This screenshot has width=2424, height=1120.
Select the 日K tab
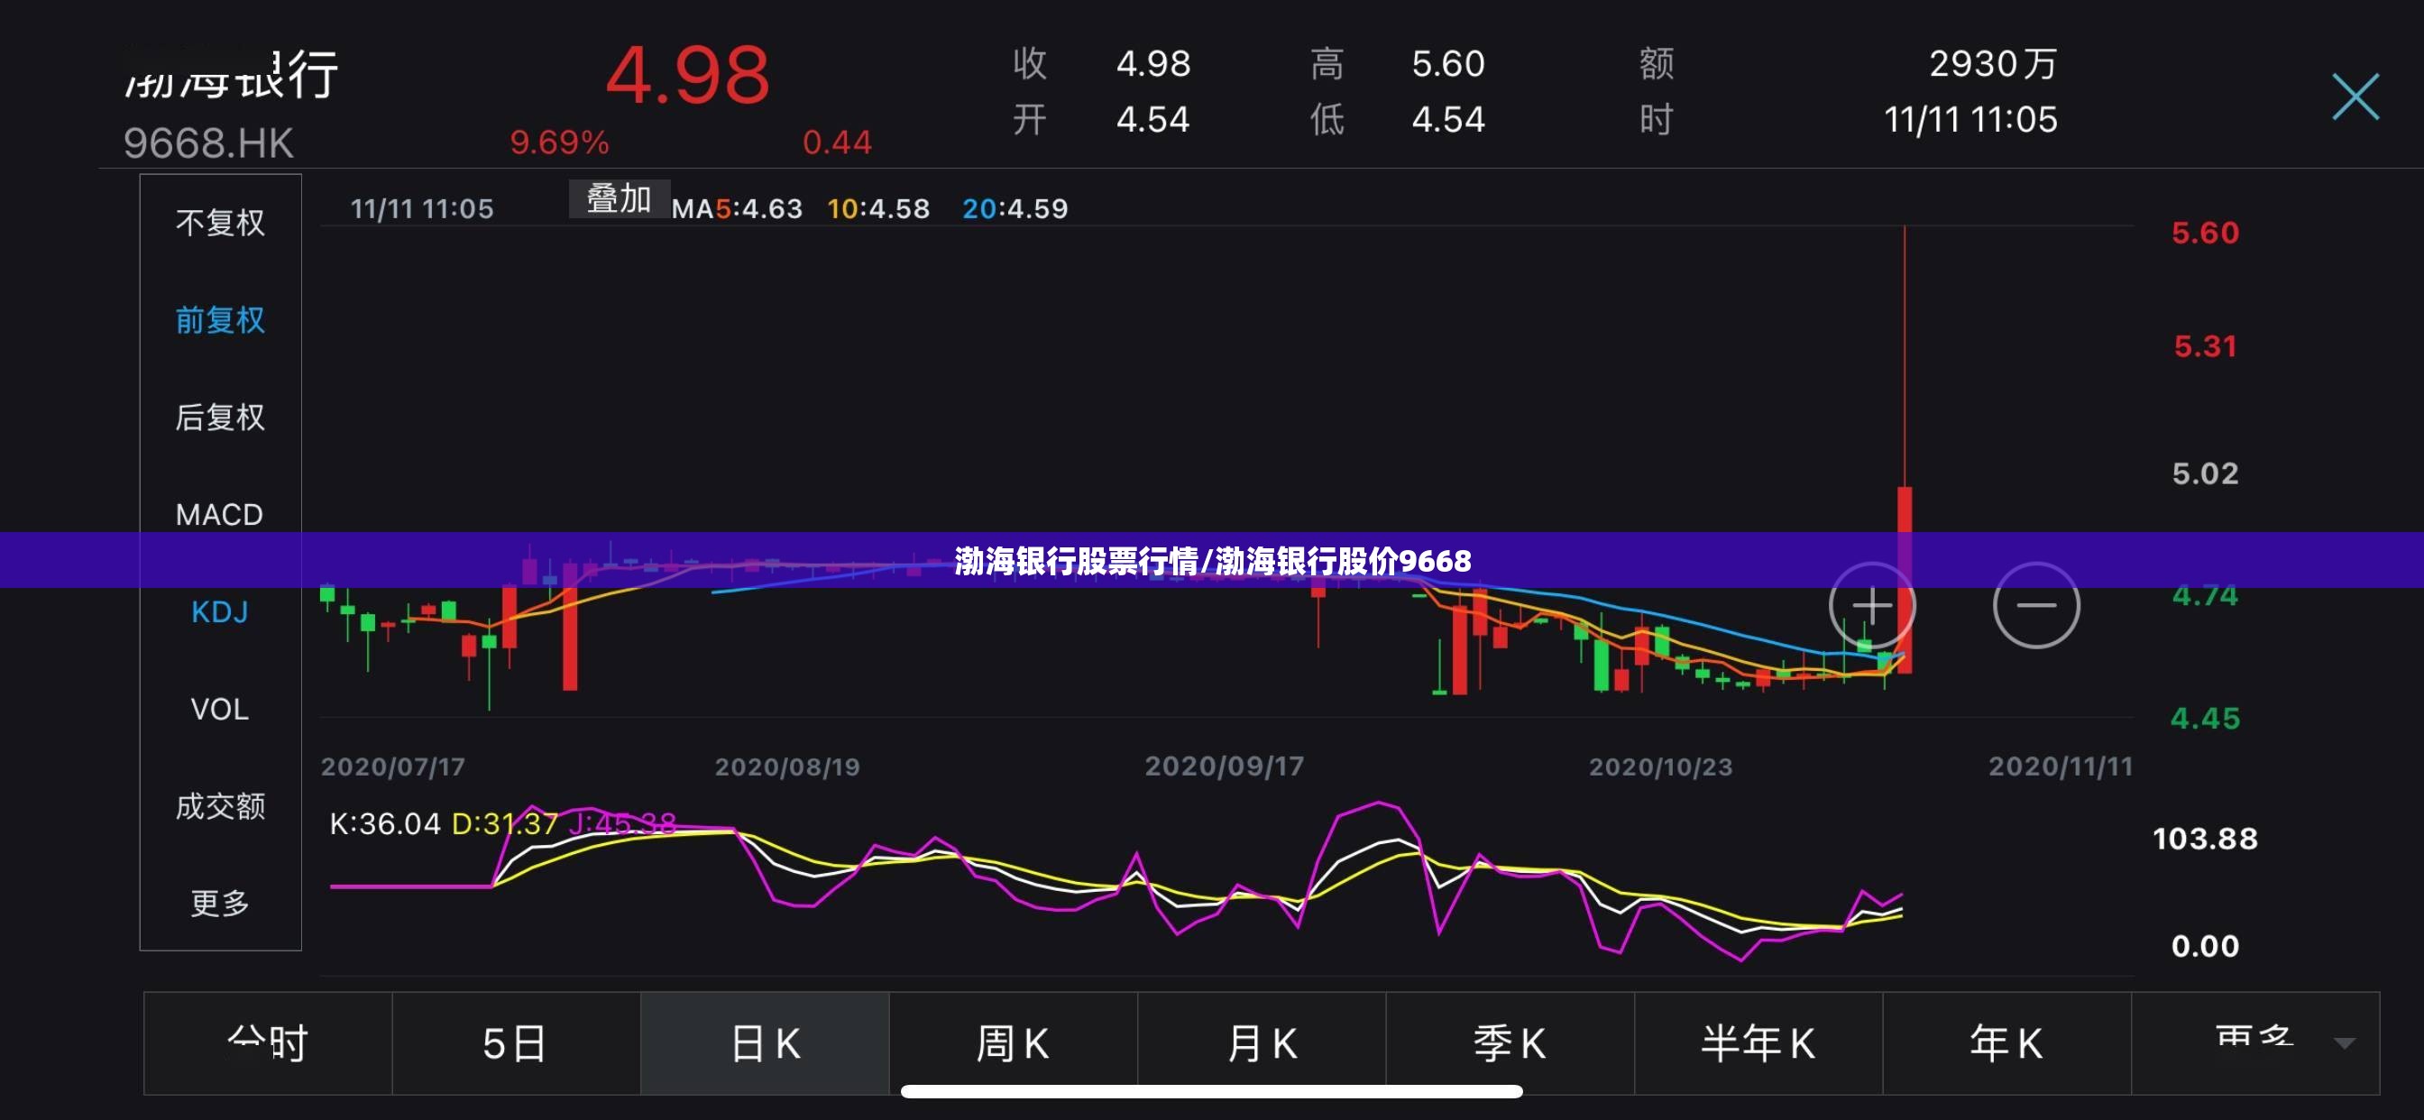pos(765,1042)
